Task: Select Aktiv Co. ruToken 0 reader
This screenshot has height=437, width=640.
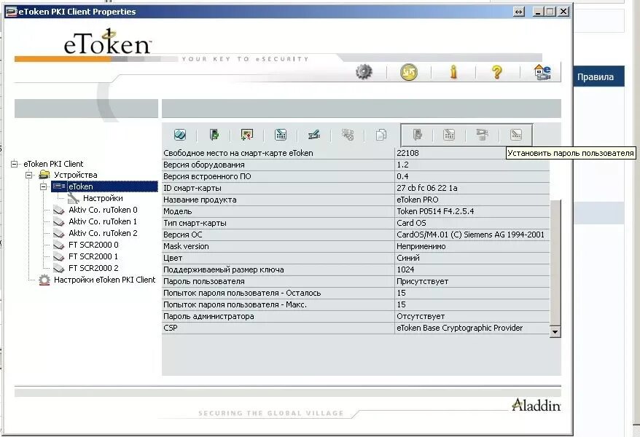Action: [x=103, y=210]
